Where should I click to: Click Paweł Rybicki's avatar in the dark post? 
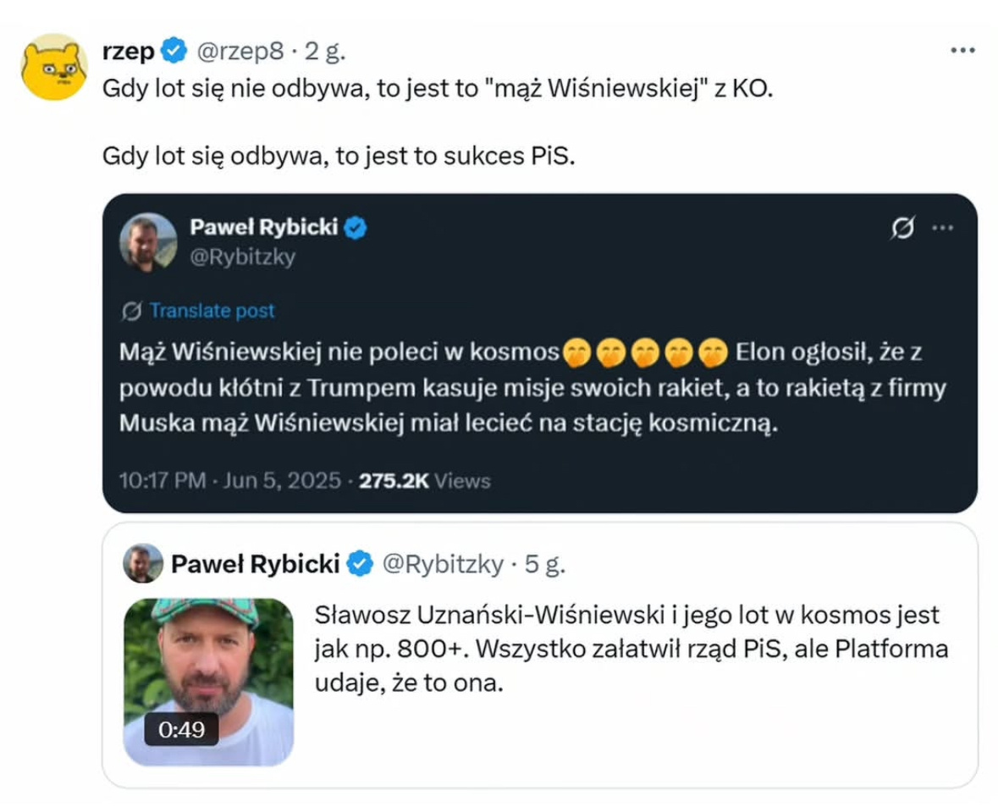147,241
